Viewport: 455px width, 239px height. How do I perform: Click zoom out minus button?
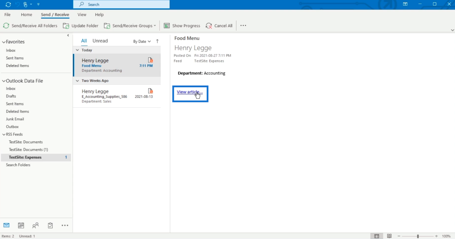pyautogui.click(x=399, y=236)
